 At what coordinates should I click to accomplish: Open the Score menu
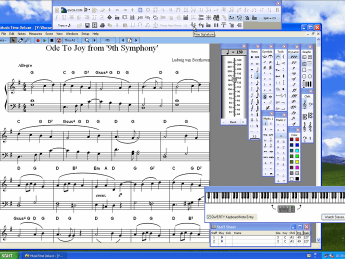click(x=49, y=34)
